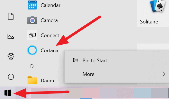Click the Power icon in Start sidebar
Screen dimensions: 169x101
[x=11, y=76]
